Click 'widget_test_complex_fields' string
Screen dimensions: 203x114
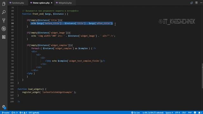tap(84, 61)
